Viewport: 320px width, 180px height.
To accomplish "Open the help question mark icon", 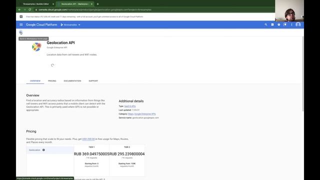I will [279, 24].
